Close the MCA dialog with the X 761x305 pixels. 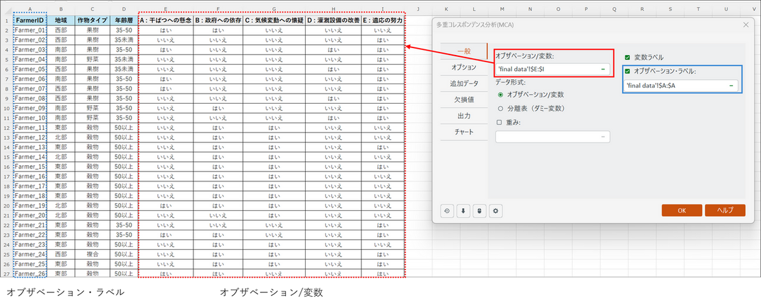(x=745, y=24)
